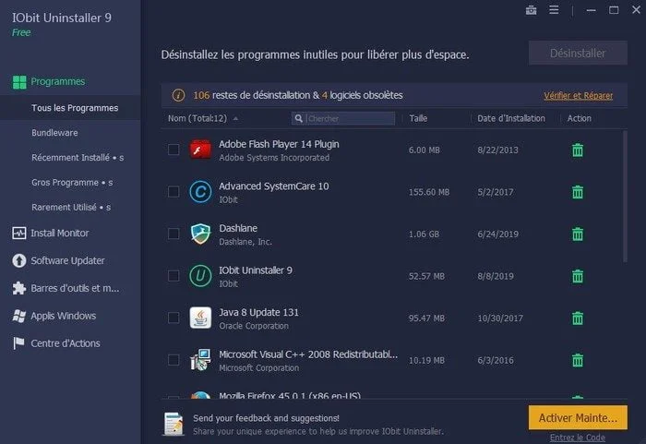Open the hamburger menu icon
Image resolution: width=646 pixels, height=444 pixels.
554,10
